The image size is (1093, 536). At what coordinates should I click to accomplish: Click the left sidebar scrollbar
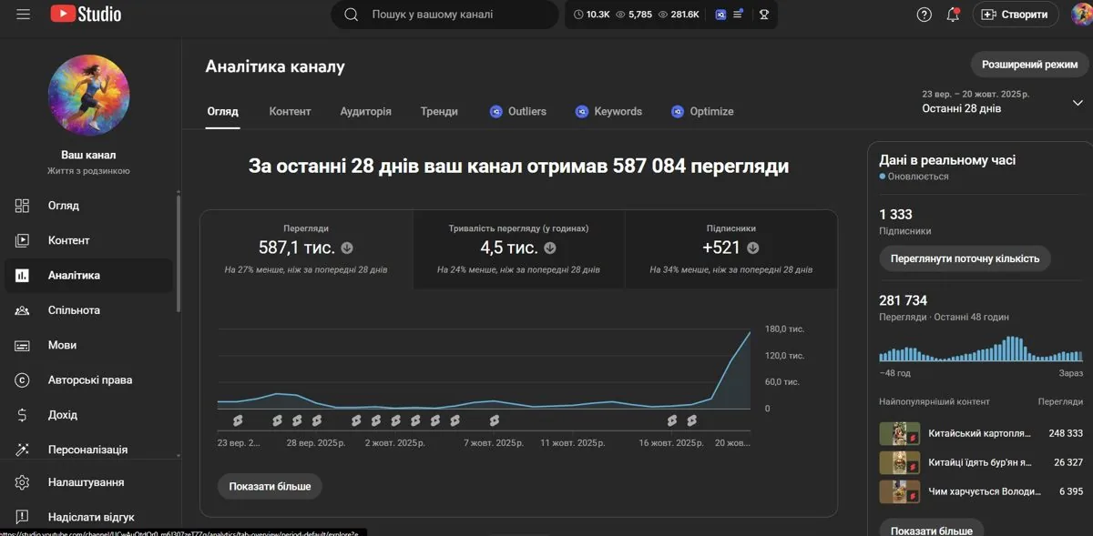[179, 252]
